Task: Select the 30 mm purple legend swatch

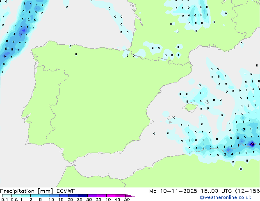Action: point(92,196)
